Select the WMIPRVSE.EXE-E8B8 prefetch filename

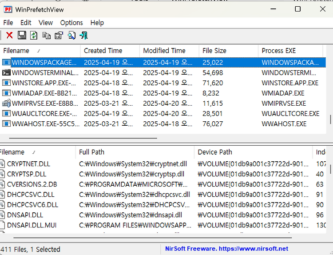pos(45,103)
